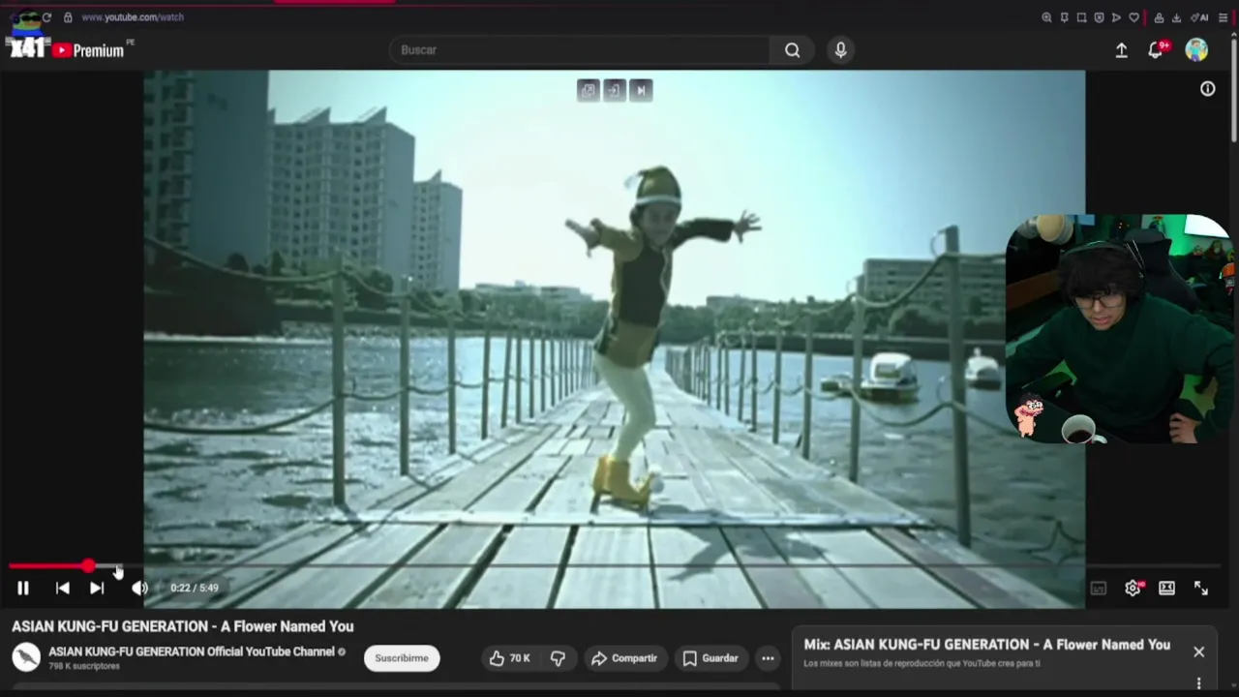Click the magnifier search button
Screen dimensions: 1239x697
793,50
